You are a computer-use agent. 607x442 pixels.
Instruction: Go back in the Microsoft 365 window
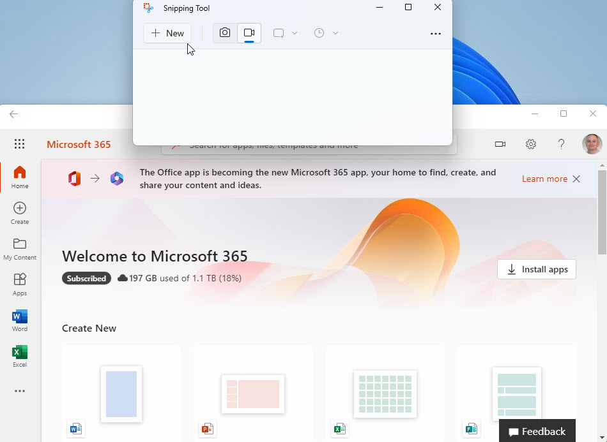pyautogui.click(x=14, y=114)
